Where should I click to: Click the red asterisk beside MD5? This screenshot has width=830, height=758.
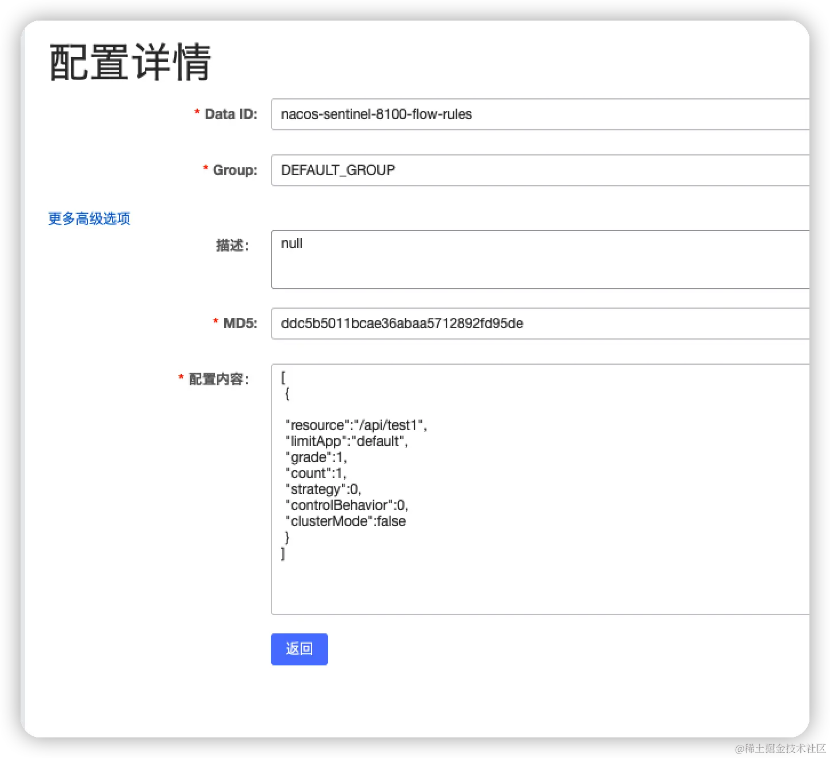[x=215, y=323]
